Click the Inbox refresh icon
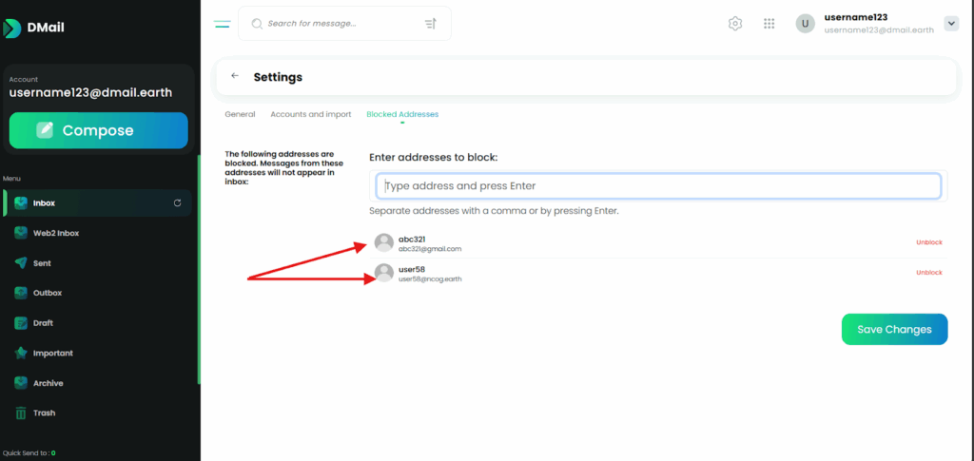Image resolution: width=974 pixels, height=461 pixels. (177, 202)
